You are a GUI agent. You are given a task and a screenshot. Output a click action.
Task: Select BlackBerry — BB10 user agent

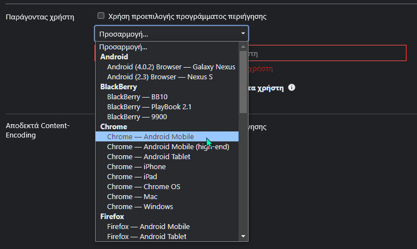tap(130, 97)
